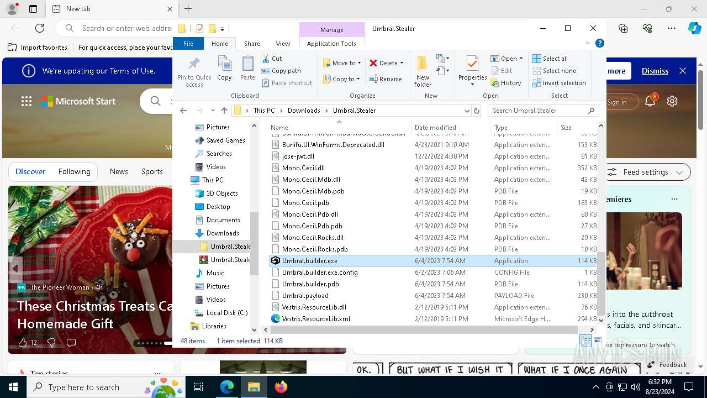
Task: Click the Cut scissors button
Action: pyautogui.click(x=272, y=59)
